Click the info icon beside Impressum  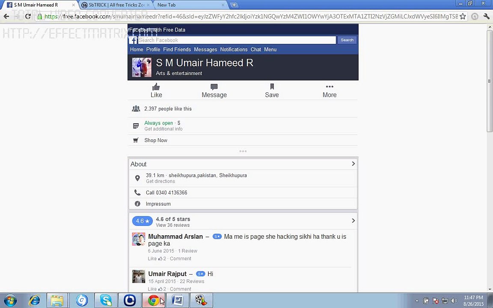click(x=137, y=204)
